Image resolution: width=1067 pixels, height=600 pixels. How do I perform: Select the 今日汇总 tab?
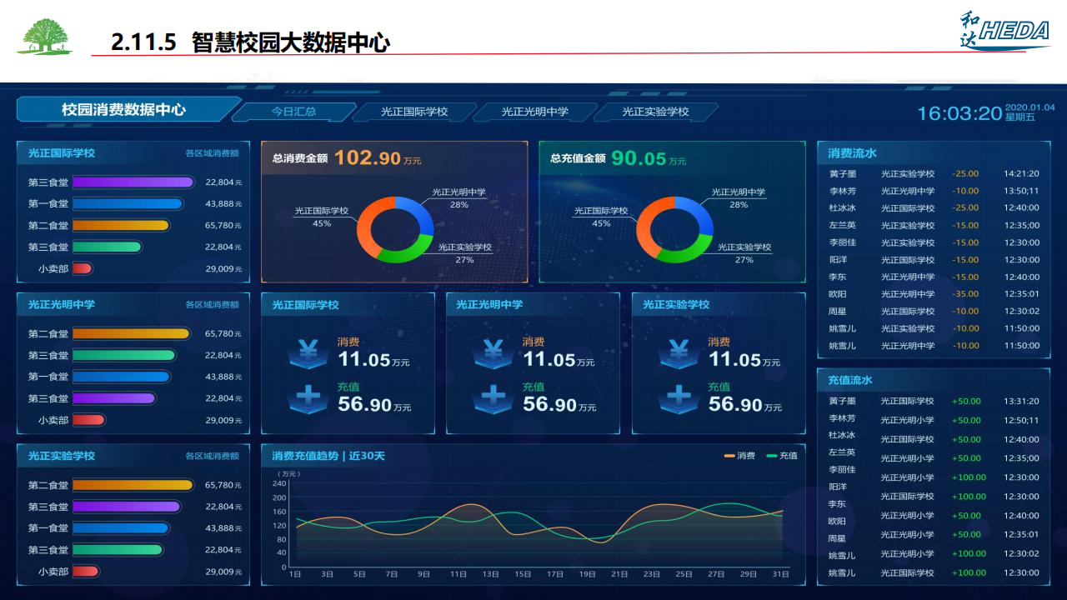[293, 112]
